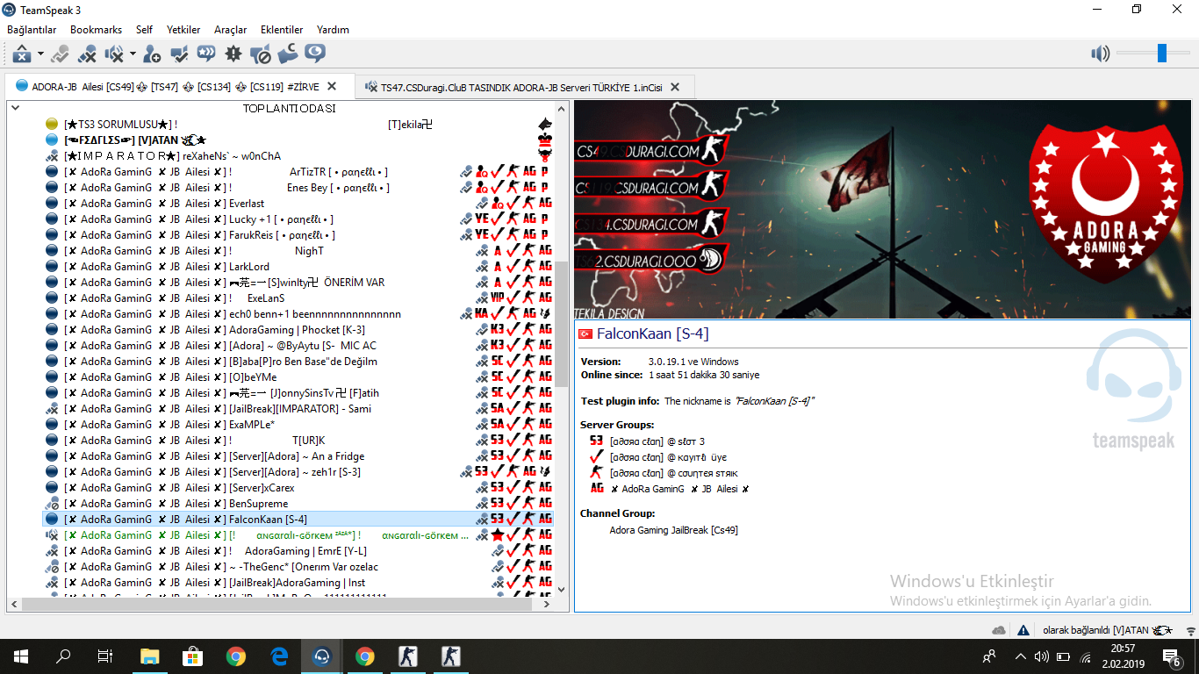
Task: Open the Bağlantılar menu
Action: [32, 30]
